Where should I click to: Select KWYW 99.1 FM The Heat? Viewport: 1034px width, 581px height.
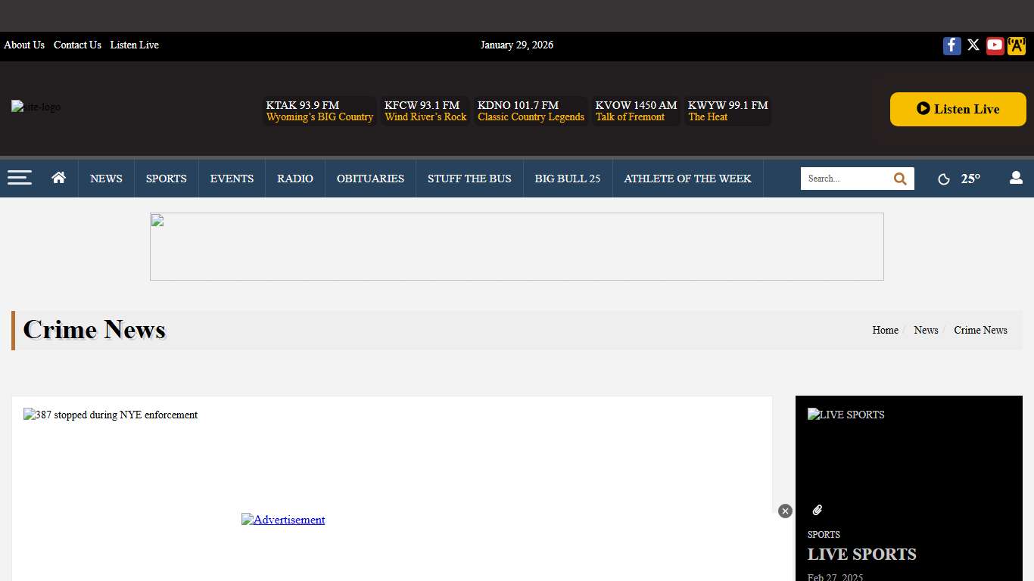727,111
